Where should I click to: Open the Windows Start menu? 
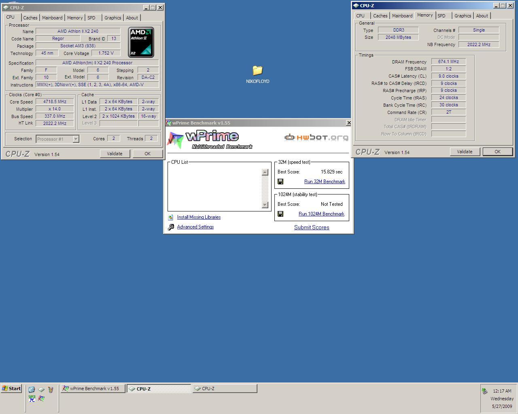click(11, 389)
